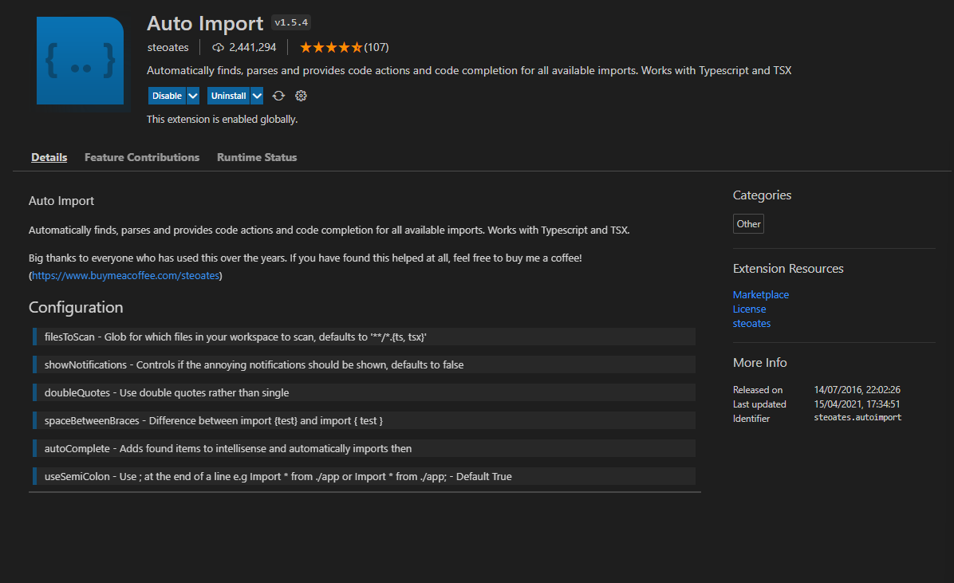Open the License link
Screen dimensions: 954x583
[748, 309]
